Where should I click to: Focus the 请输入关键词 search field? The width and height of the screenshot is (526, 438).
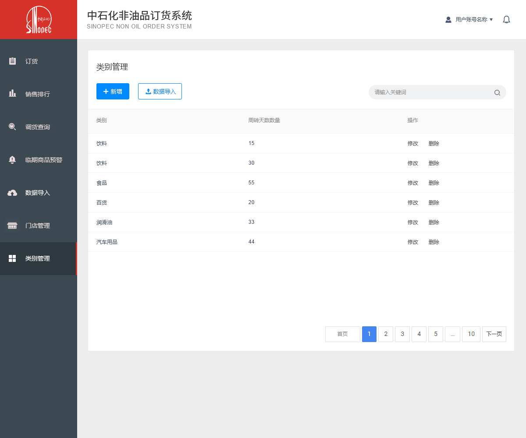point(432,92)
